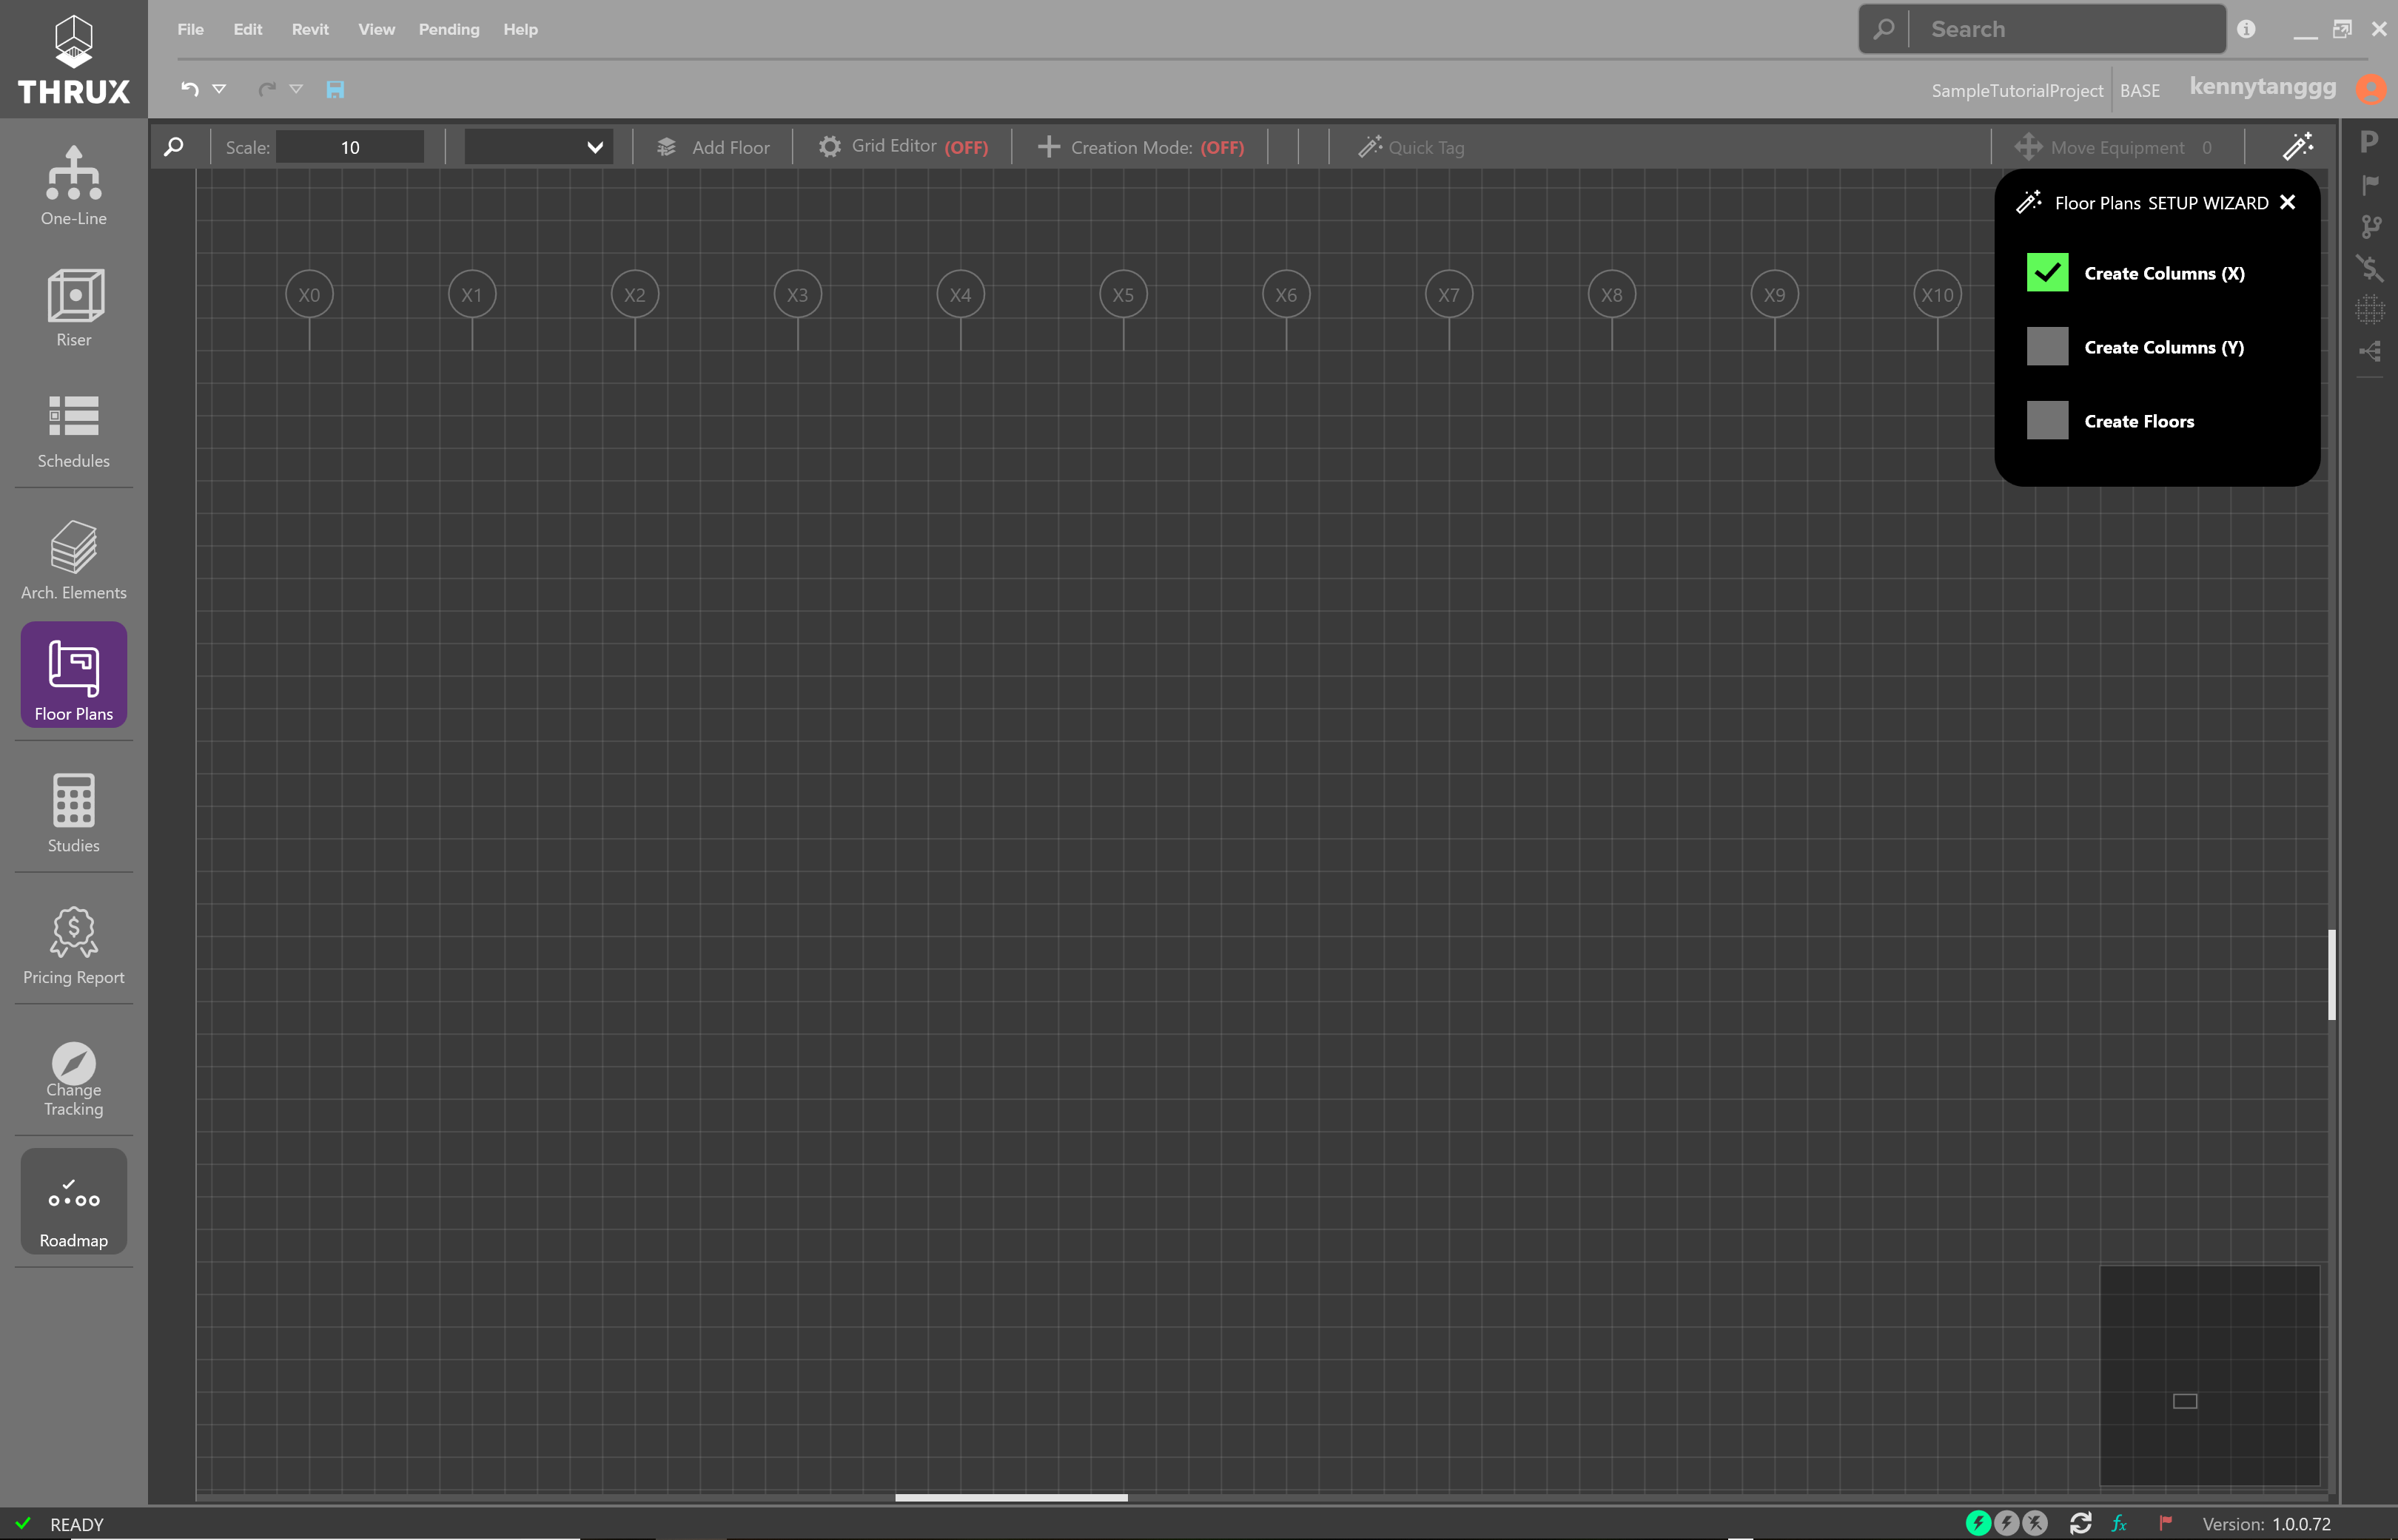Click the horizontal scrollbar thumb
Viewport: 2398px width, 1540px height.
pyautogui.click(x=1010, y=1497)
